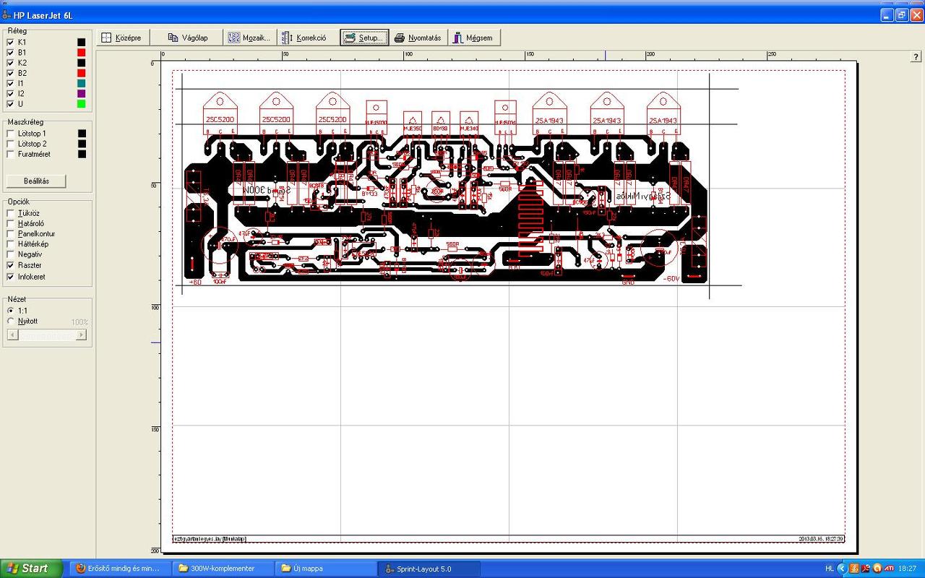This screenshot has height=578, width=925.
Task: Cancel the preview with the Mégsem button
Action: (473, 38)
